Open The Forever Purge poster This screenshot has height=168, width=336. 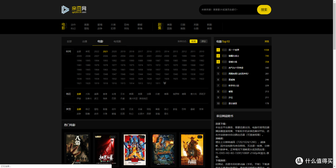192,149
